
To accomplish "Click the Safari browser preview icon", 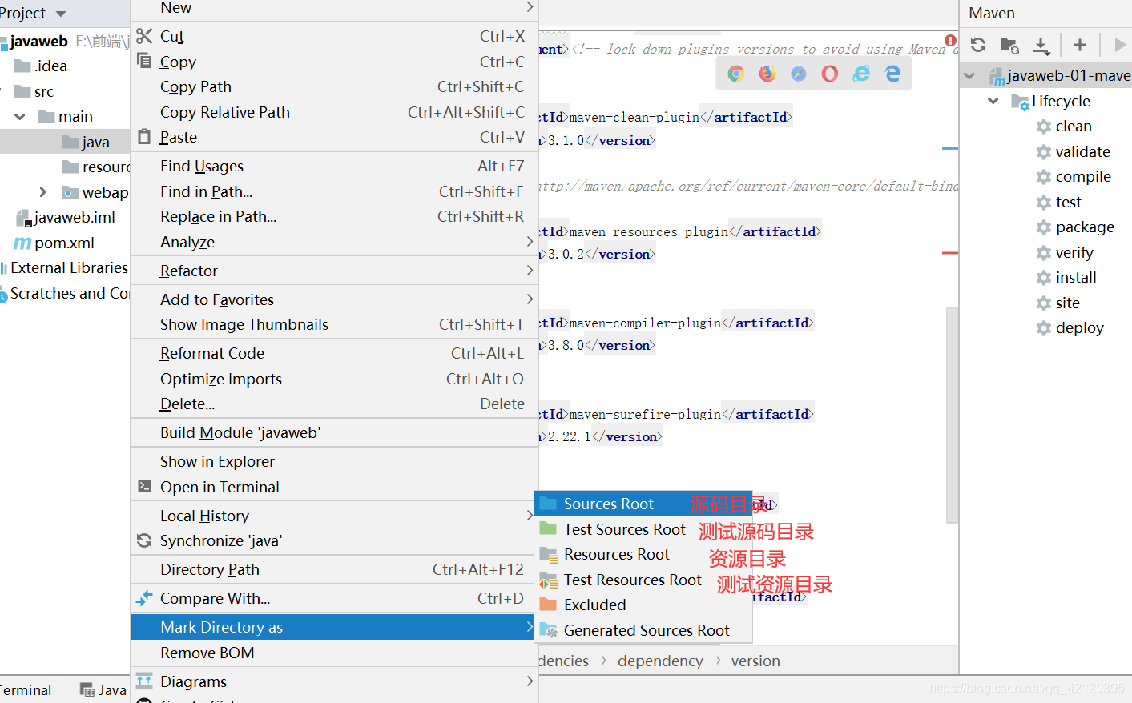I will click(x=799, y=74).
